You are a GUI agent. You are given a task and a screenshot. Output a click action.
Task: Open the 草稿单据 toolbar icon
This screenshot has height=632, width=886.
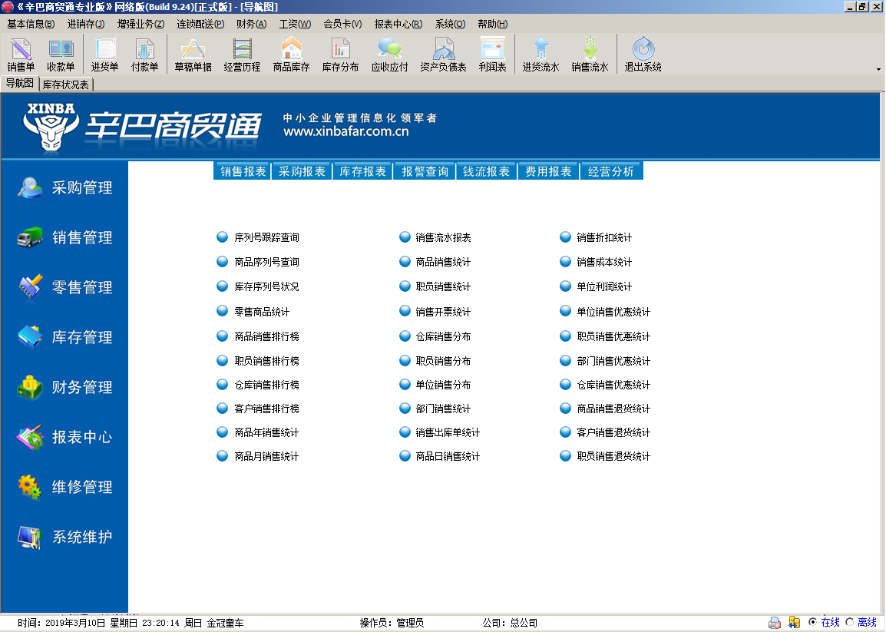(193, 55)
